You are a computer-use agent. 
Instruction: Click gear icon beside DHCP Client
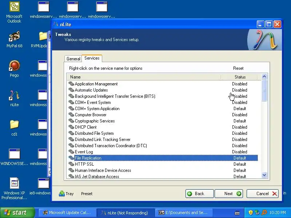coord(71,127)
